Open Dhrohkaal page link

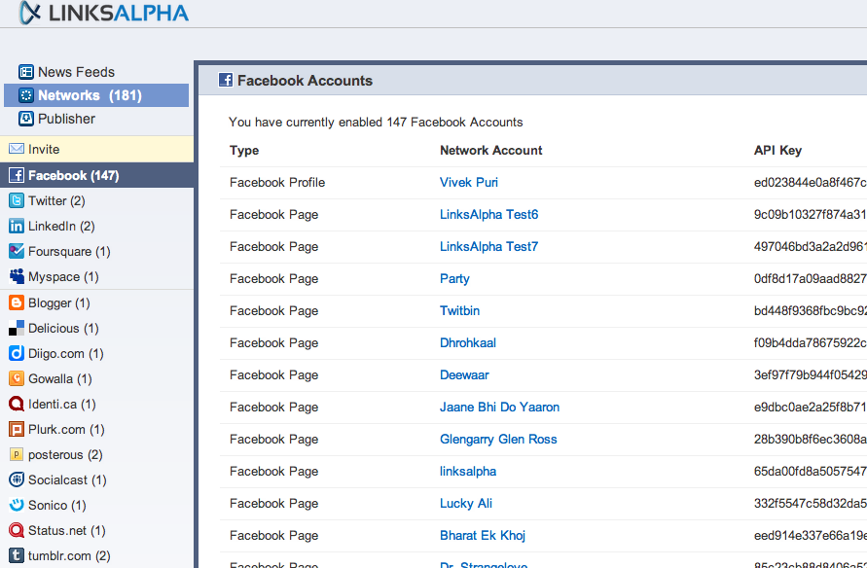pyautogui.click(x=468, y=342)
